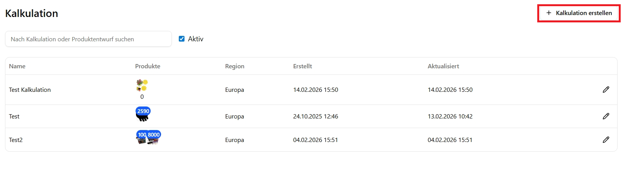Click the Produkte column header
Viewport: 623px width, 191px height.
(x=148, y=66)
